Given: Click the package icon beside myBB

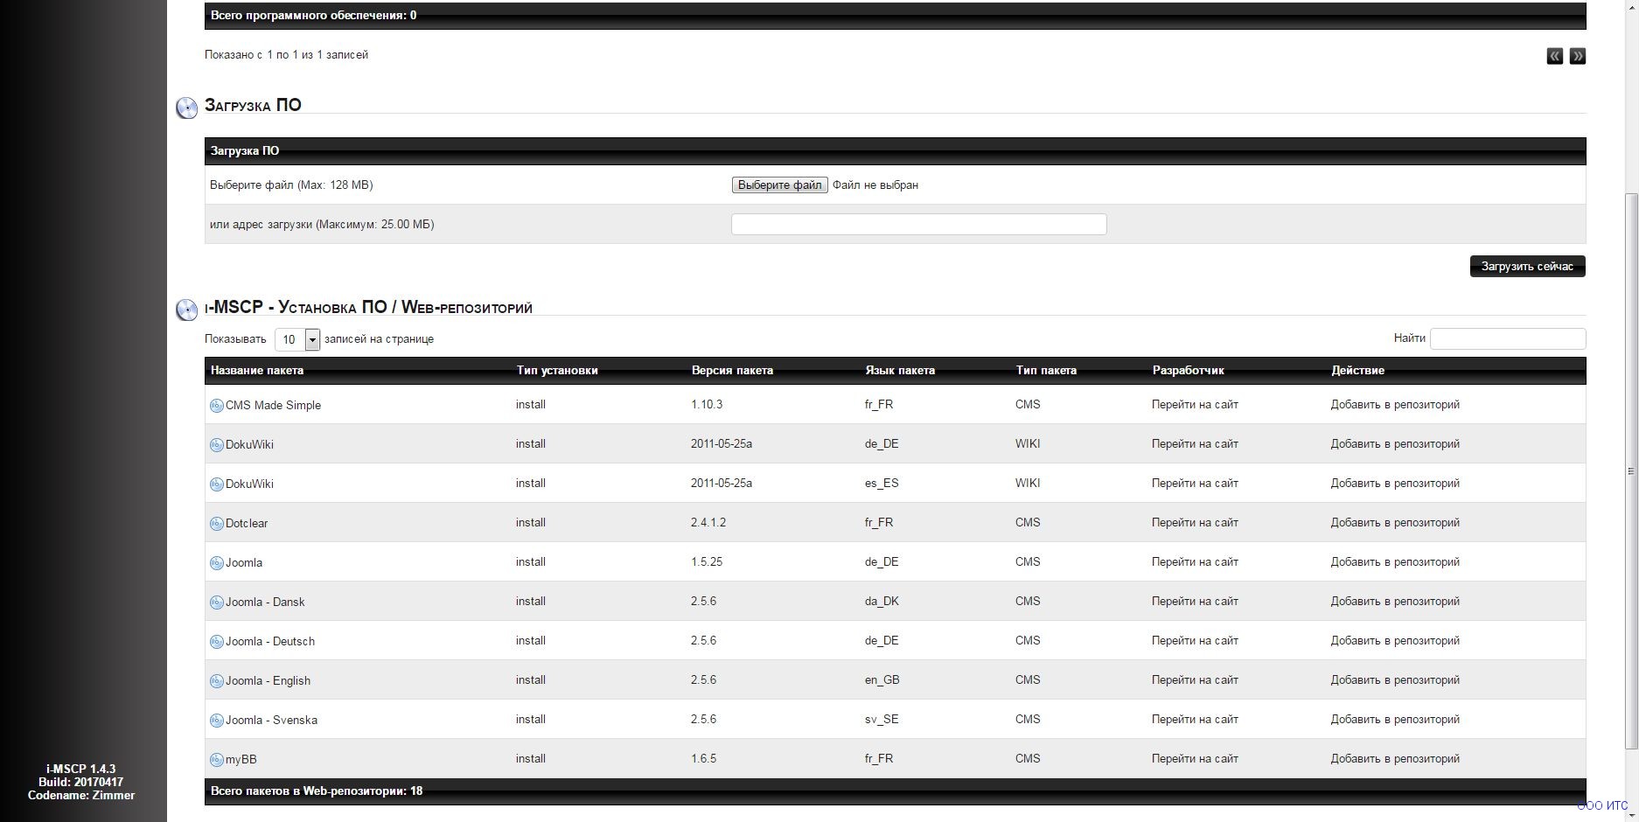Looking at the screenshot, I should 217,760.
